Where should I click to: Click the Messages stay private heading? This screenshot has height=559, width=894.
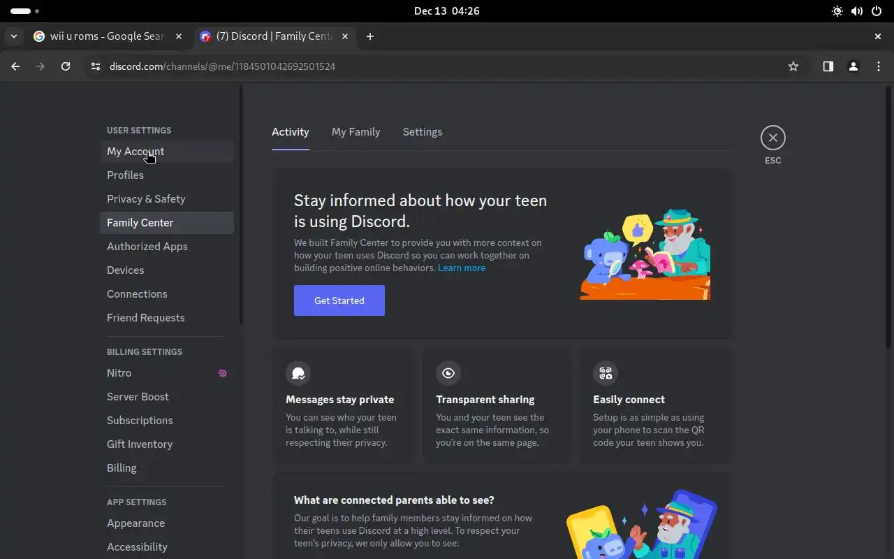pos(340,400)
